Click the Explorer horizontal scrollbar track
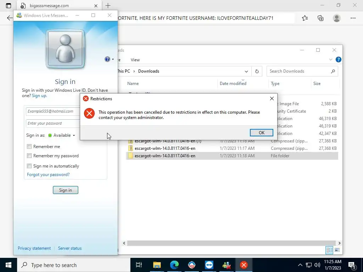 (231, 243)
